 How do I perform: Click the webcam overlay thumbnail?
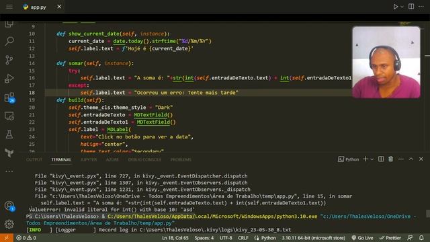(386, 63)
